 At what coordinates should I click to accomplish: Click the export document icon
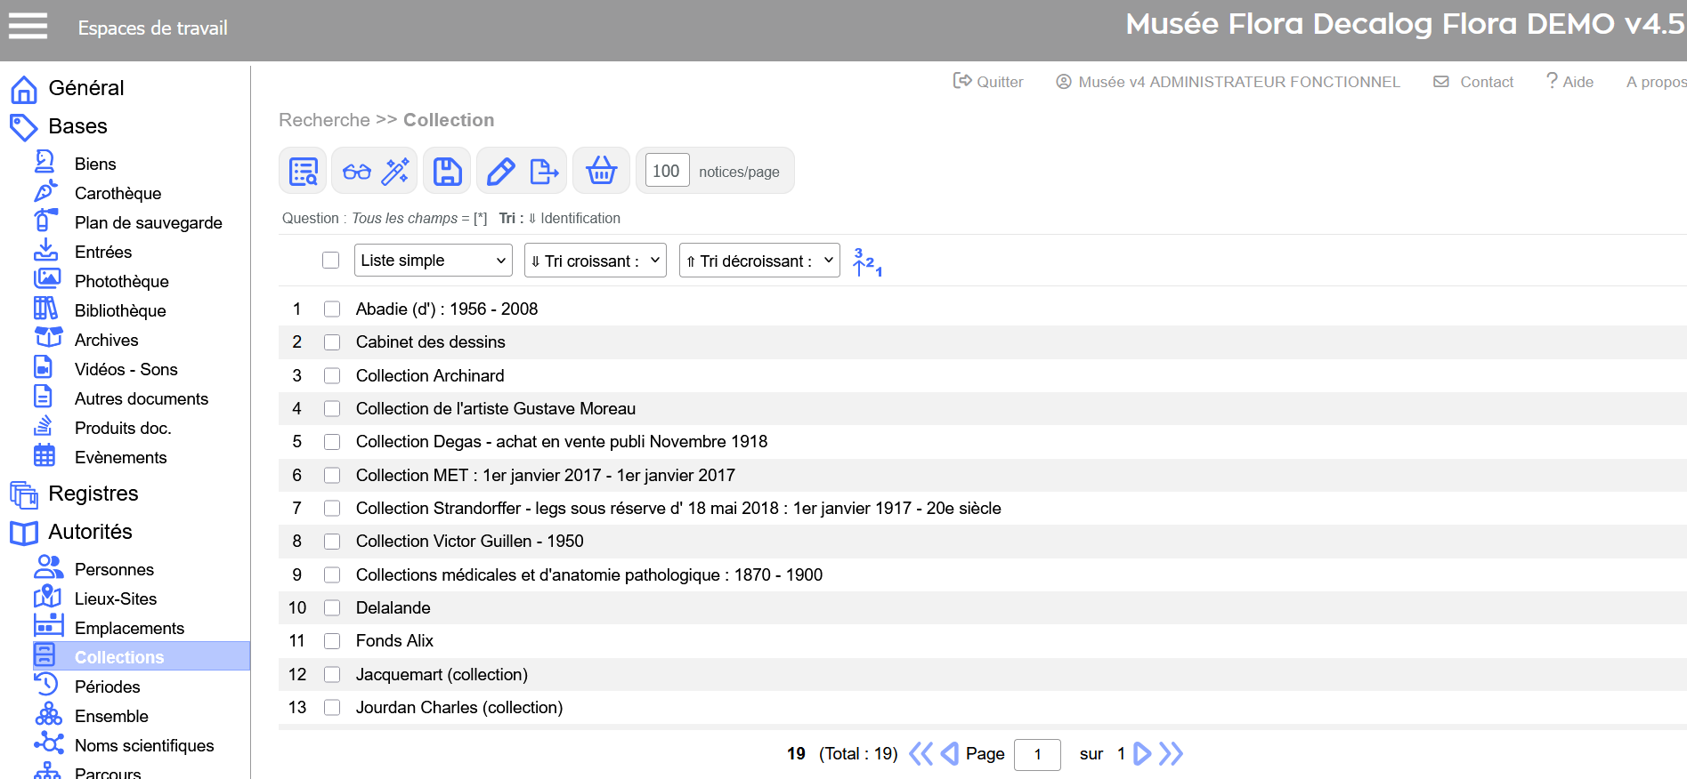(543, 171)
